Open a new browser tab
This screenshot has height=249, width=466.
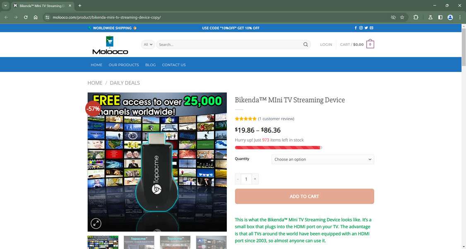click(79, 6)
